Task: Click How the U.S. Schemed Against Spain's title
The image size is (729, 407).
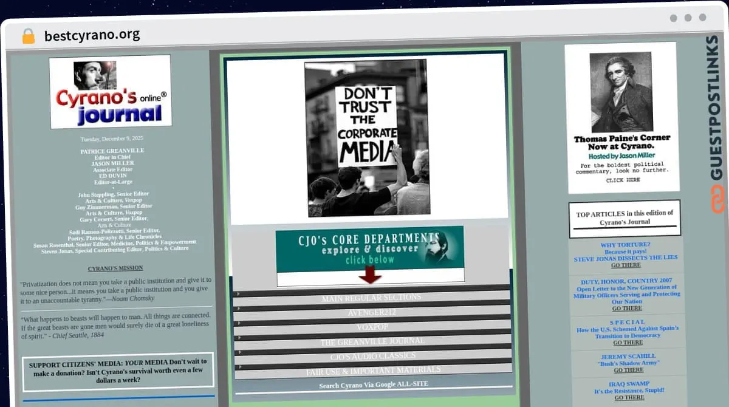Action: 628,329
